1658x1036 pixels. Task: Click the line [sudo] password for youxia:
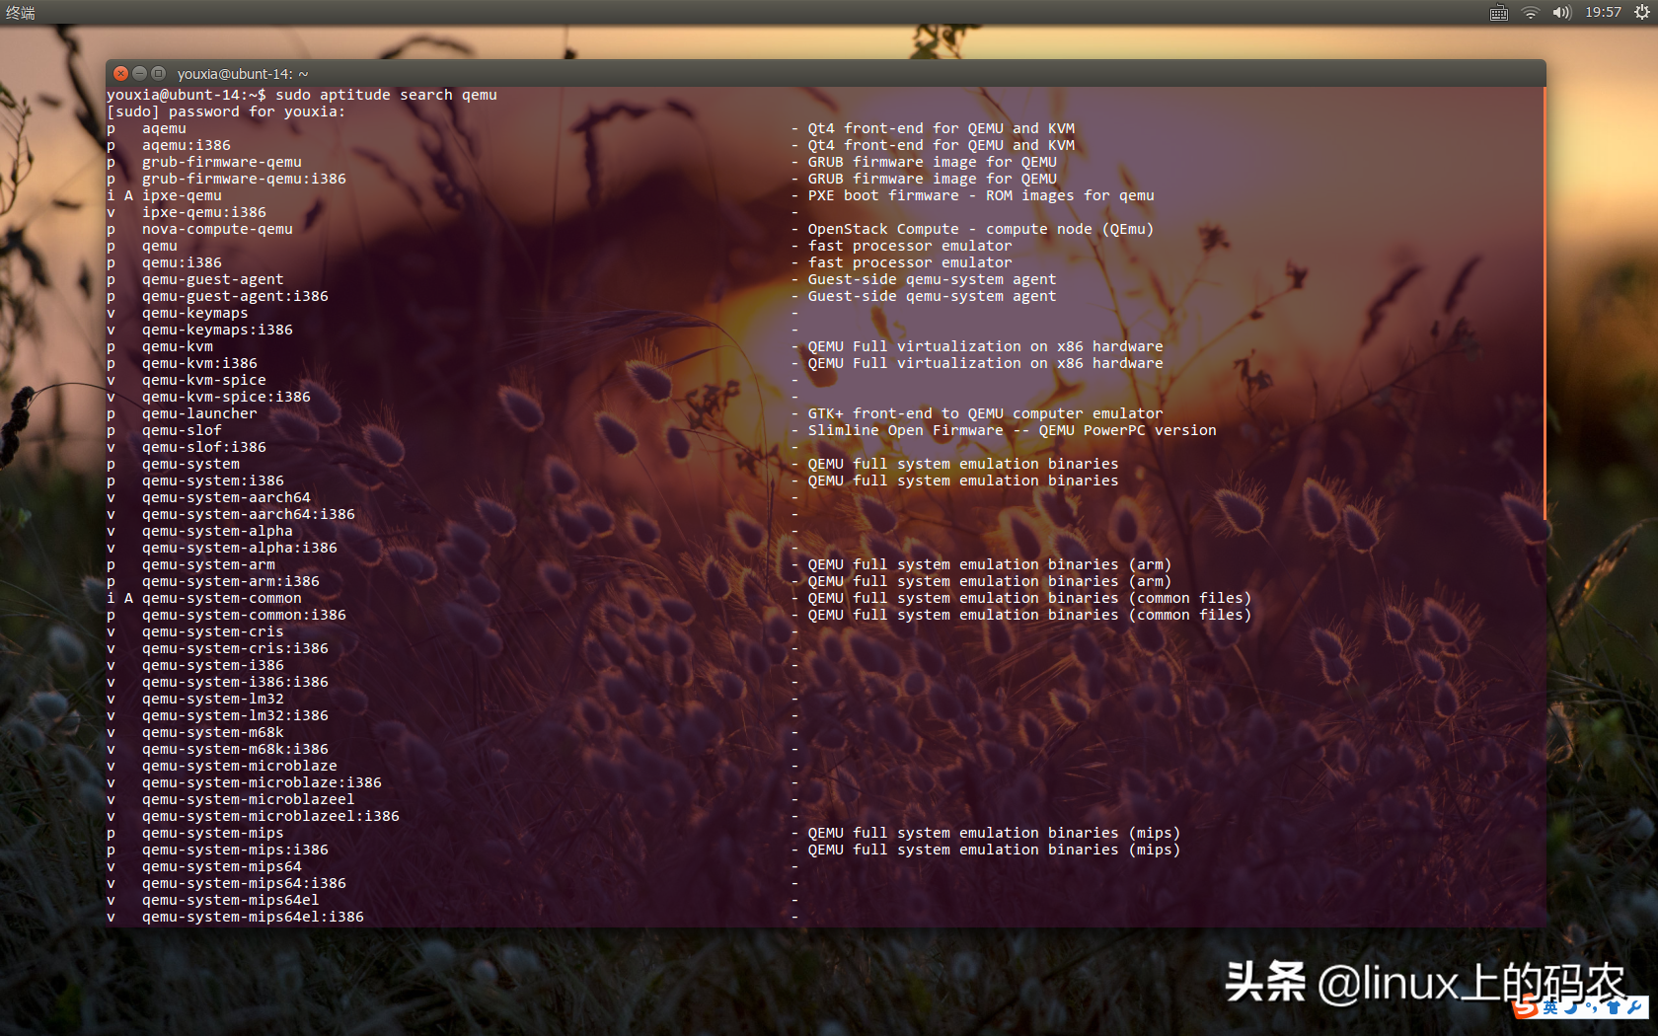[x=226, y=111]
